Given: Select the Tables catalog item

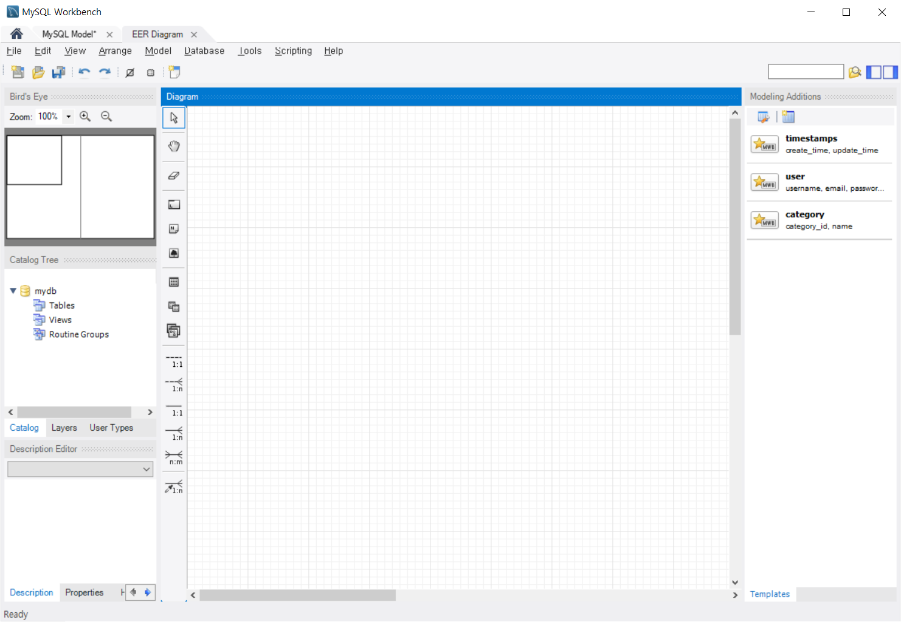Looking at the screenshot, I should pyautogui.click(x=61, y=306).
